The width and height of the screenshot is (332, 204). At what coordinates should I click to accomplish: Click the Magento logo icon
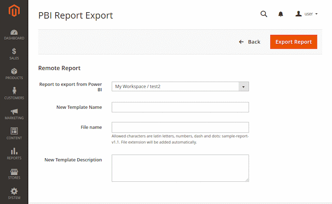14,10
